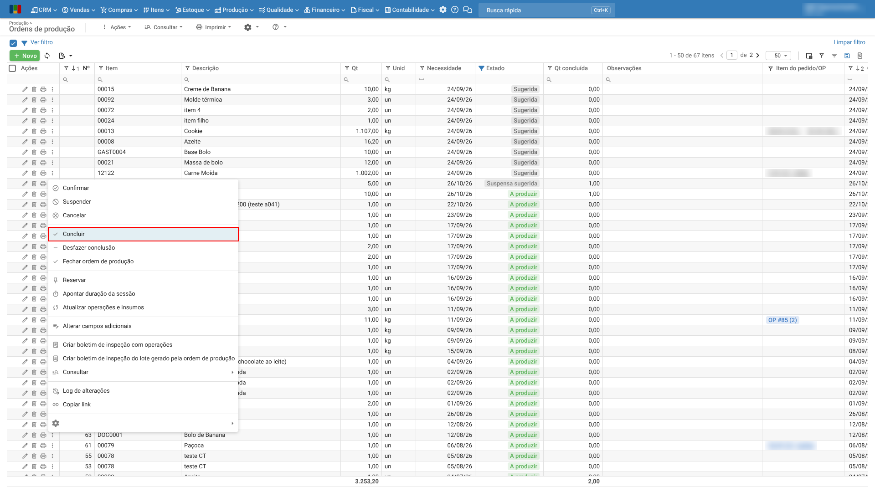
Task: Click the green Novo button
Action: 25,56
